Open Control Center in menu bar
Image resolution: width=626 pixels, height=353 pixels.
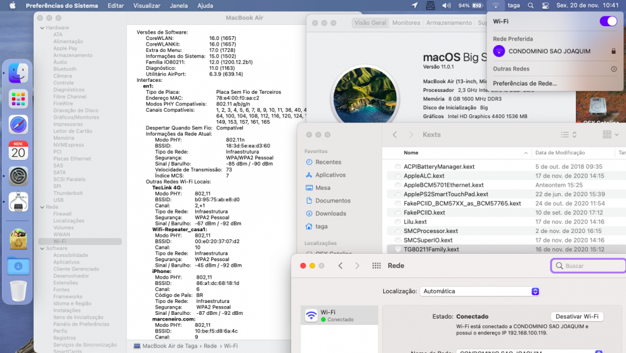pos(545,6)
